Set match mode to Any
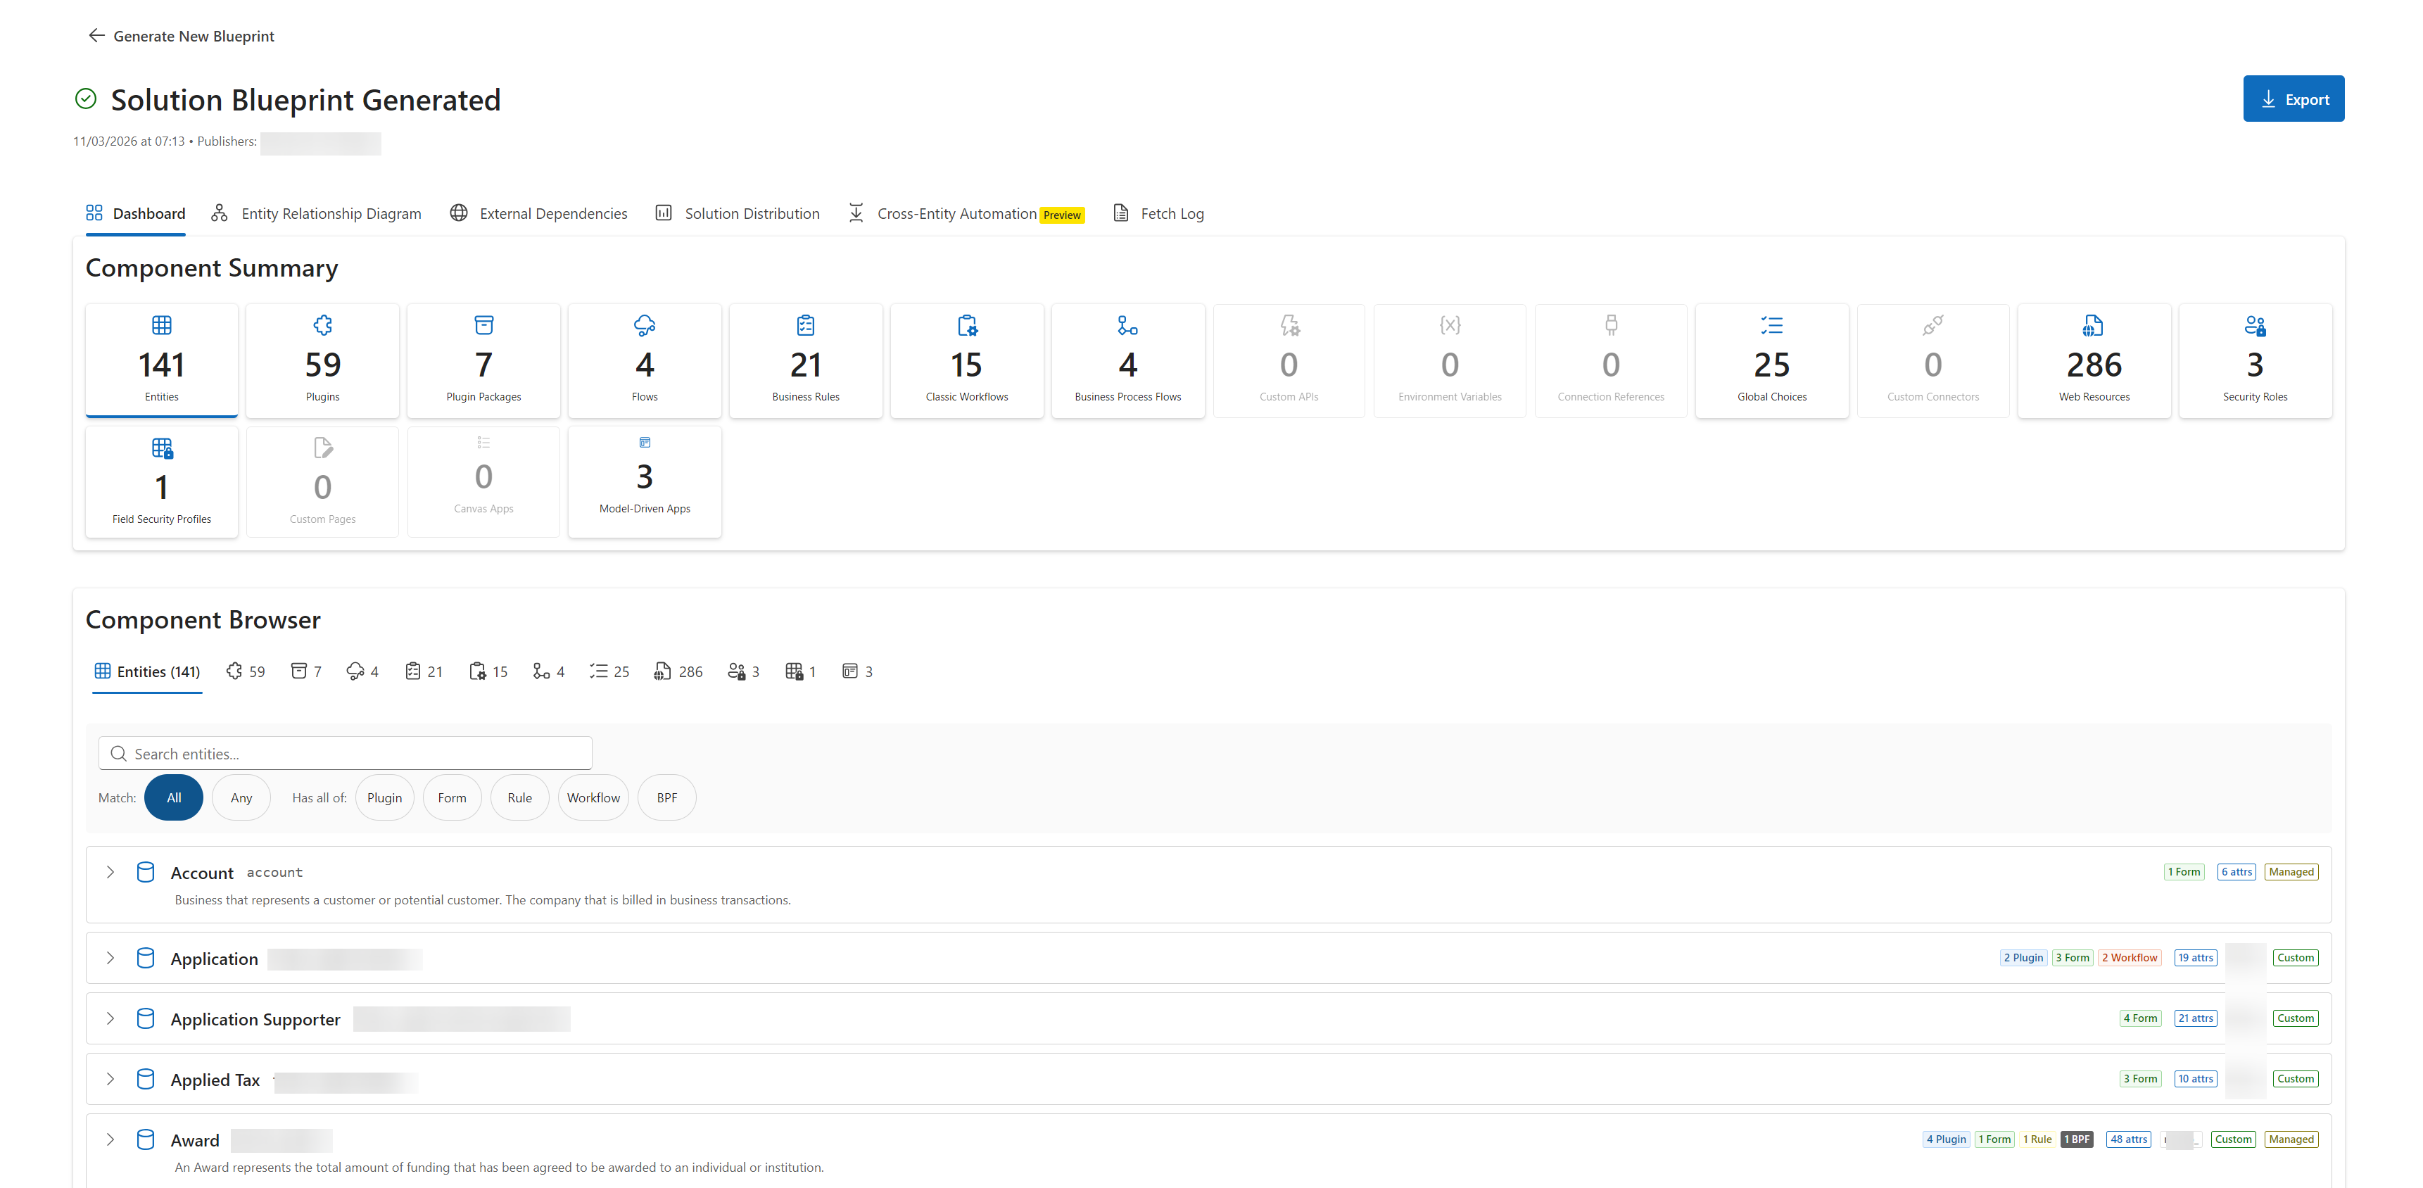Viewport: 2423px width, 1188px height. tap(241, 797)
